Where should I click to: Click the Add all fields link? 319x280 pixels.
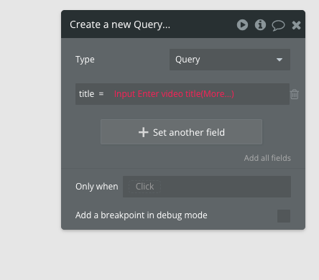(x=267, y=158)
